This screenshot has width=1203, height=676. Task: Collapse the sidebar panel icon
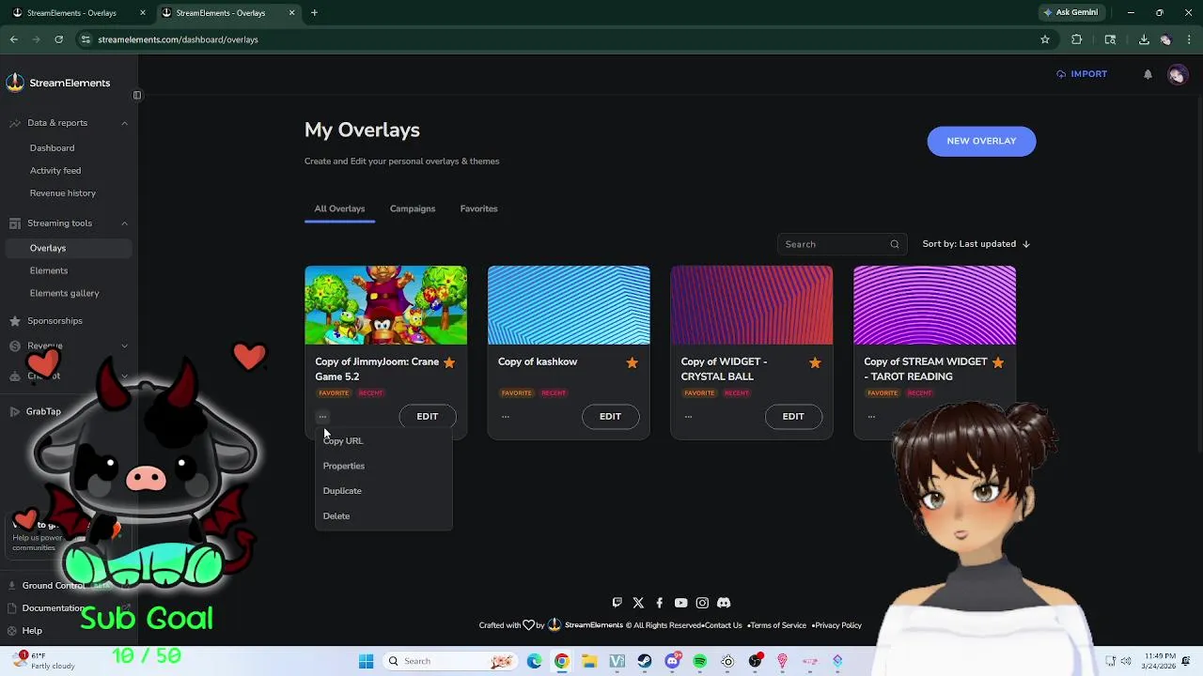coord(137,95)
